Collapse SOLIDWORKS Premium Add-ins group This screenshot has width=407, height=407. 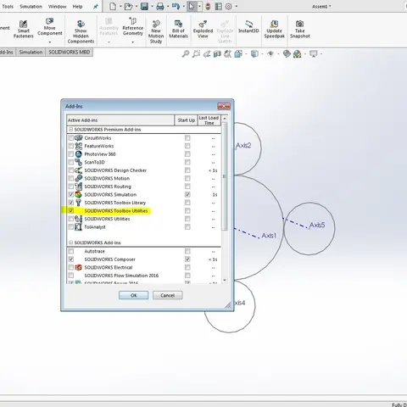[x=71, y=130]
